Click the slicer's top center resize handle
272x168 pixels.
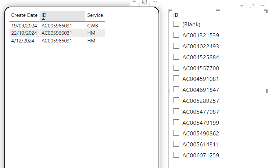[x=218, y=10]
